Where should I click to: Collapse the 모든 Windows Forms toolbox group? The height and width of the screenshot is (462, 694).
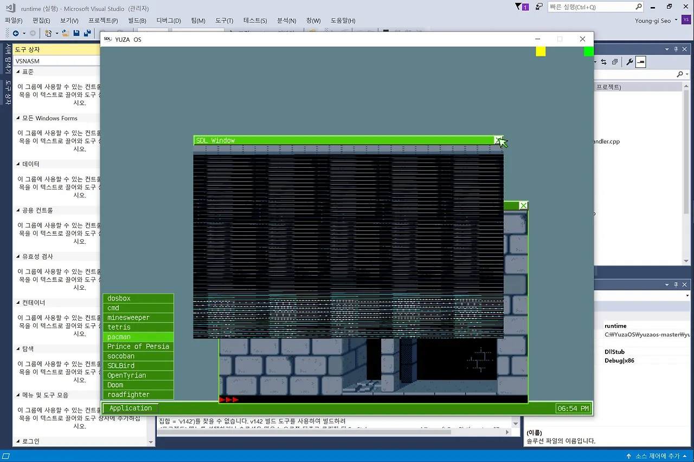[18, 118]
